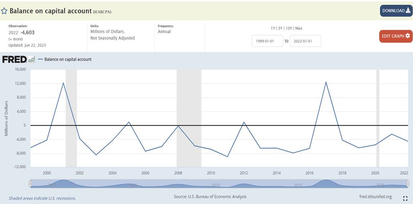Click the right handle of range slider
Viewport: 413px width, 204px height.
[x=408, y=183]
